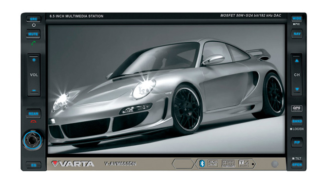Click the CH label

pyautogui.click(x=297, y=75)
